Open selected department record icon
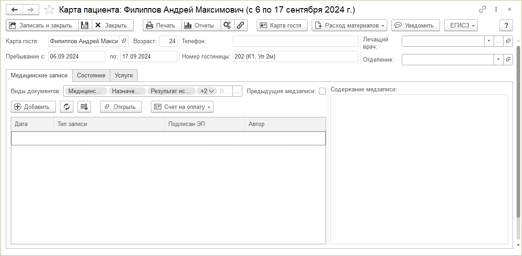Image resolution: width=522 pixels, height=256 pixels. (x=508, y=59)
